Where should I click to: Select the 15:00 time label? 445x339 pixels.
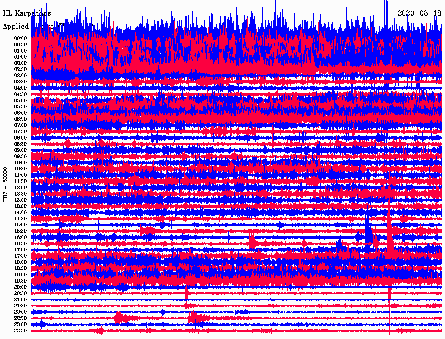click(x=20, y=225)
